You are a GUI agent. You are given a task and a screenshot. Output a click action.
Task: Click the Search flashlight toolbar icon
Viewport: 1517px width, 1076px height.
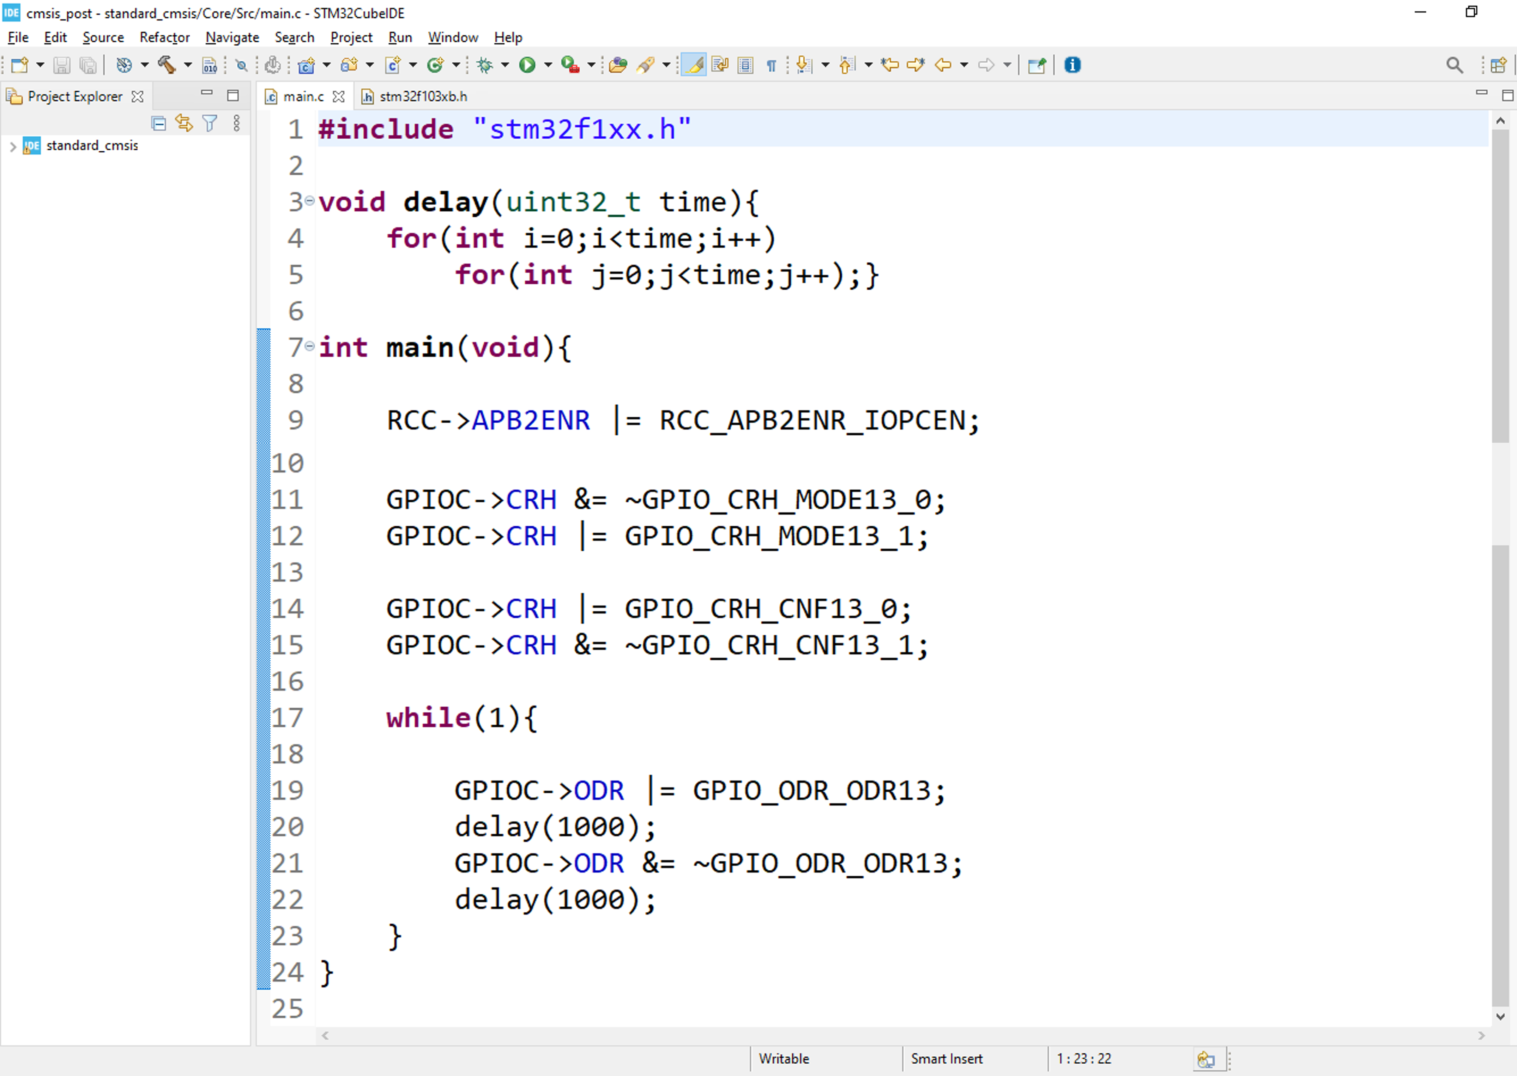646,65
